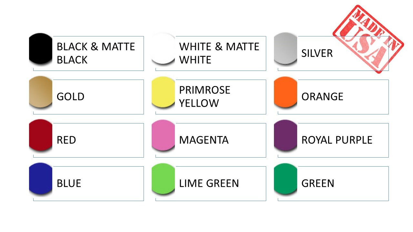Choose the gold color swatch circle
413x232 pixels.
[x=41, y=92]
